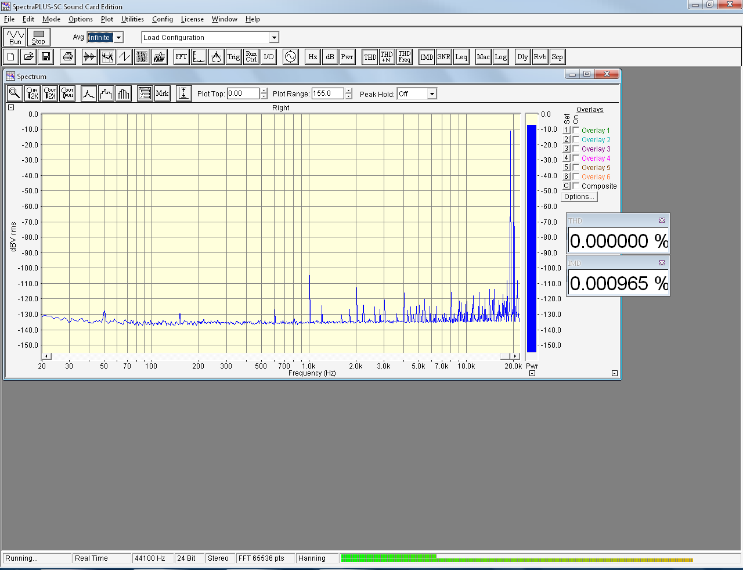This screenshot has height=570, width=743.
Task: Set overlay 1 with the '1' button
Action: 567,131
